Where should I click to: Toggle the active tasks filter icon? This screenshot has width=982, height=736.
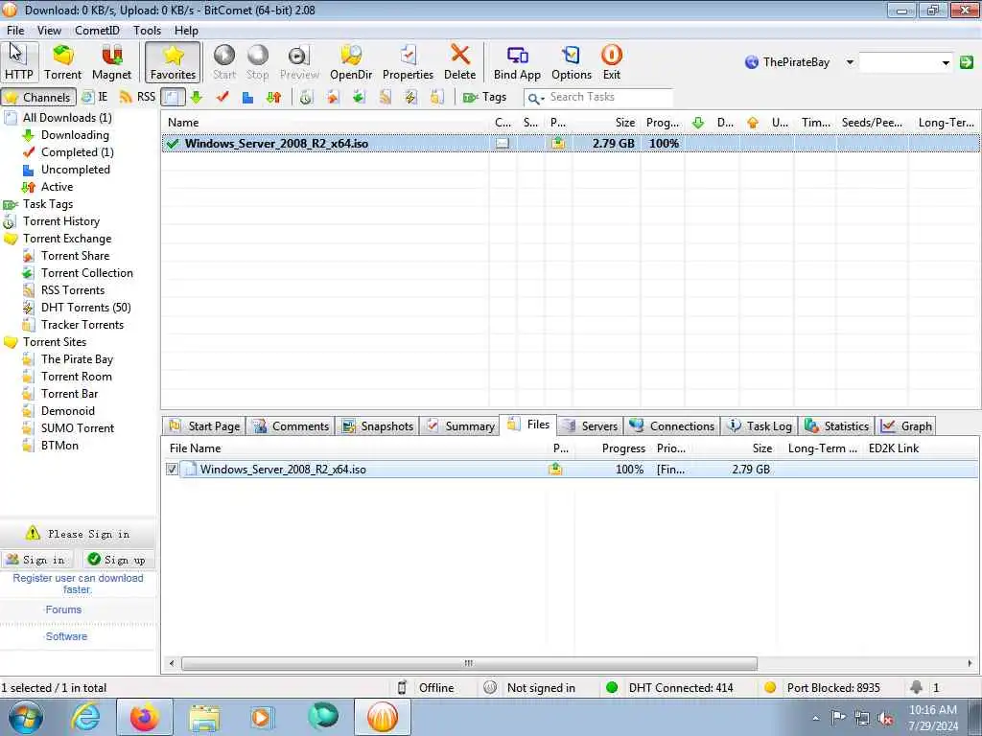pyautogui.click(x=273, y=97)
